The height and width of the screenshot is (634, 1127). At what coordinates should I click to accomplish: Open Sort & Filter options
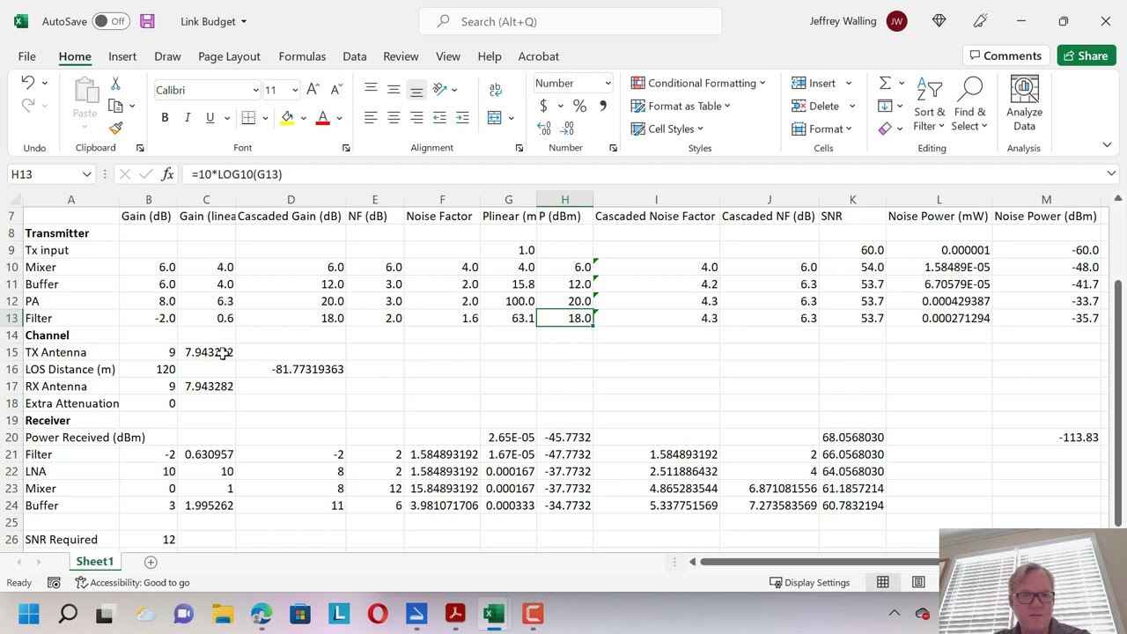click(929, 105)
